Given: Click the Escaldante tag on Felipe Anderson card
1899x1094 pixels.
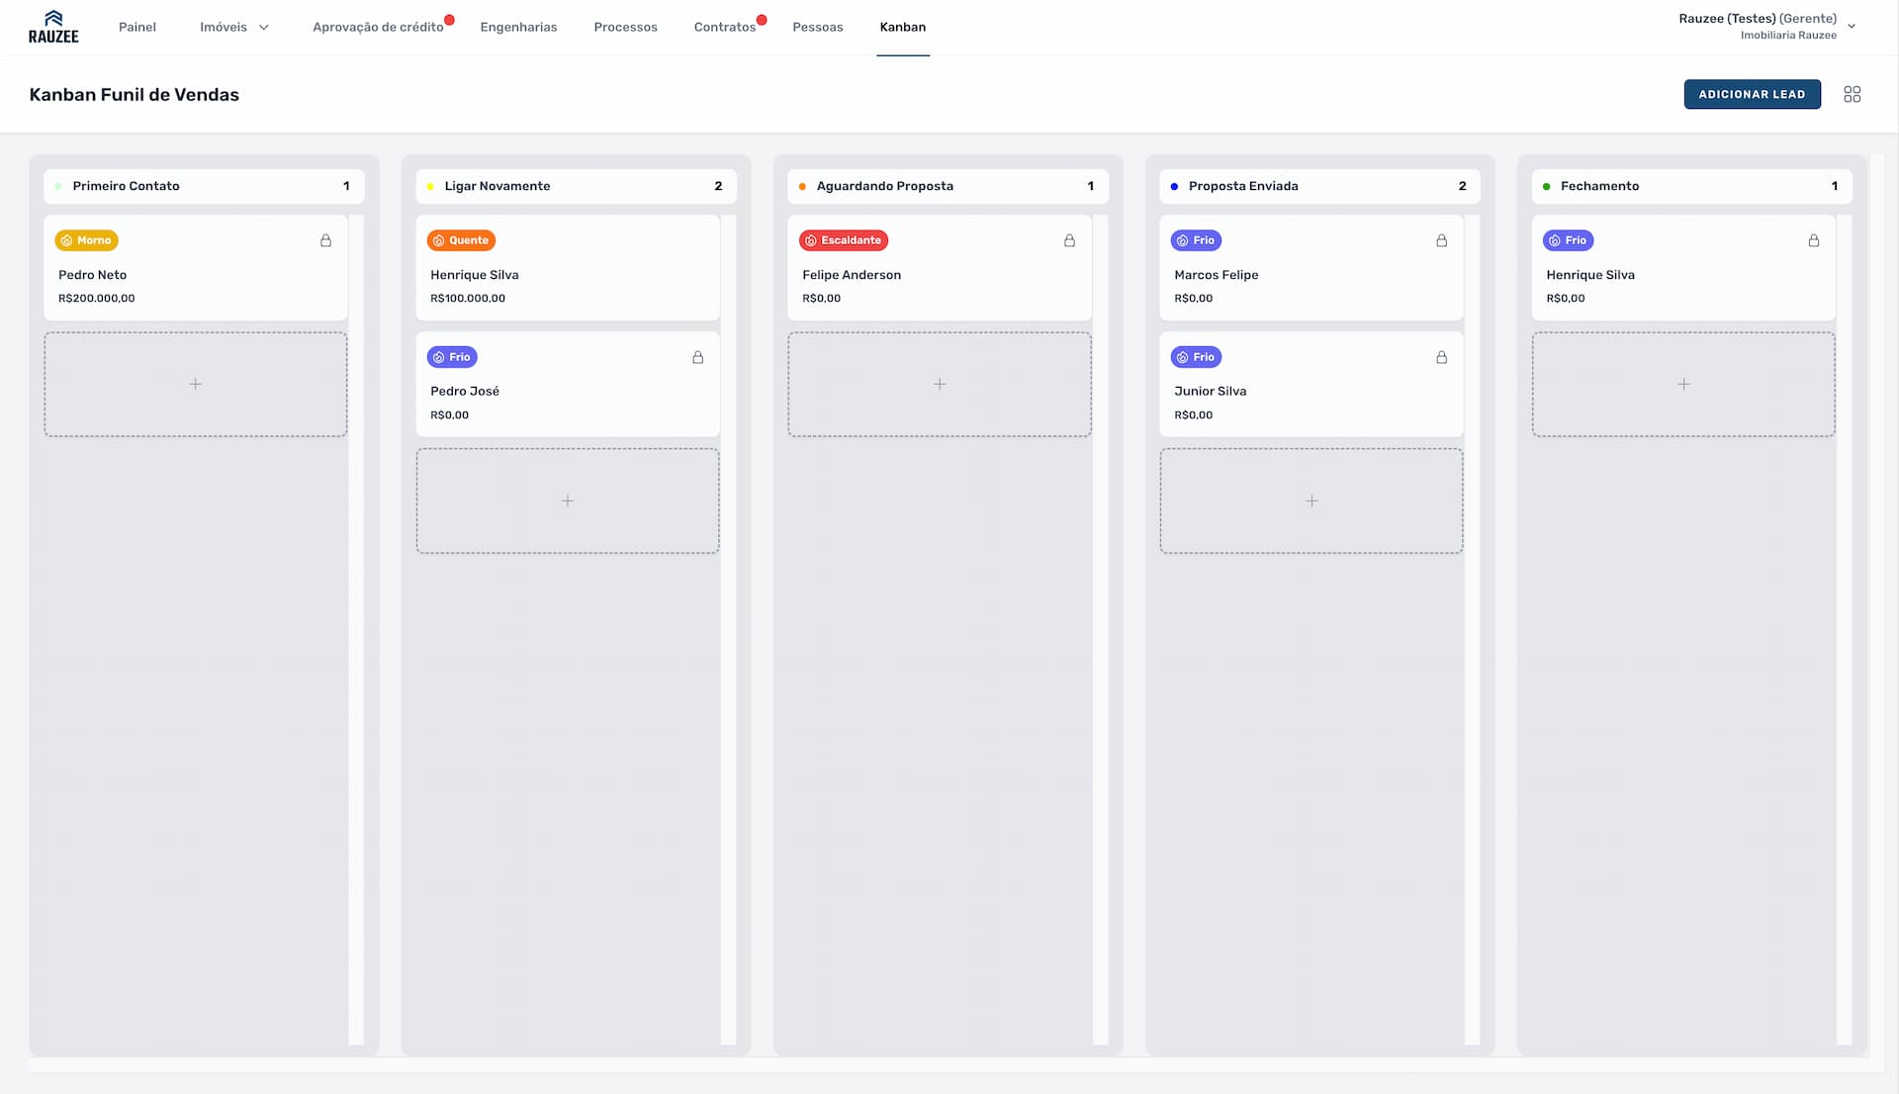Looking at the screenshot, I should click(843, 240).
